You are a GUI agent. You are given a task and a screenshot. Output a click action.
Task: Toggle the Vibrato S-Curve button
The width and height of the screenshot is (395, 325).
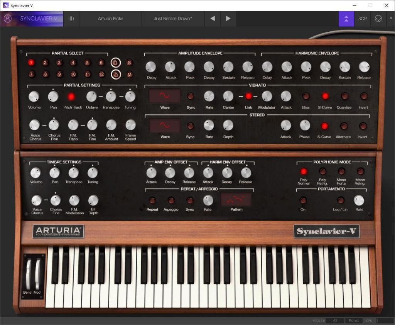pyautogui.click(x=325, y=96)
